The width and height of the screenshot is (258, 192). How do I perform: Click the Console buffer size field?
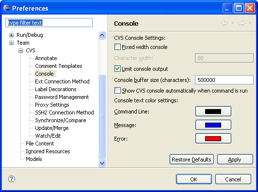tap(224, 80)
